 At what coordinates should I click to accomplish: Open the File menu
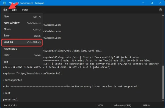tap(5, 10)
